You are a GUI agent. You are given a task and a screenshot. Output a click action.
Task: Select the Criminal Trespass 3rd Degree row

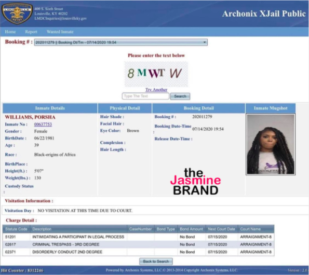pos(138,244)
